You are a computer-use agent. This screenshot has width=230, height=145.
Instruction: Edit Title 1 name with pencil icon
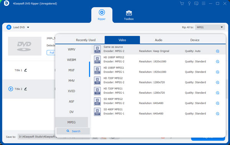(x=26, y=70)
